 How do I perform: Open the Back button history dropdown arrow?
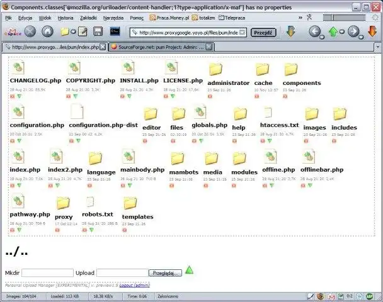tap(322, 37)
